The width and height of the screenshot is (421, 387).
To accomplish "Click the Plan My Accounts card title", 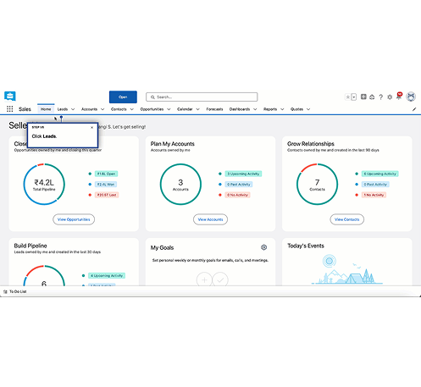I will click(x=173, y=144).
